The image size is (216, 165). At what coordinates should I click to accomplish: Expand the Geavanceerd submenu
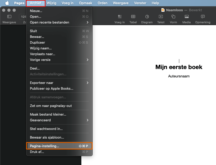coord(59,120)
